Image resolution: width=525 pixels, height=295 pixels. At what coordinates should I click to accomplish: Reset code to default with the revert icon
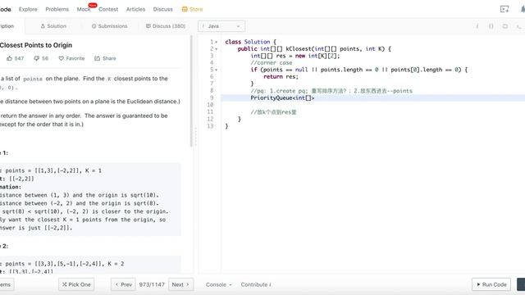click(505, 26)
